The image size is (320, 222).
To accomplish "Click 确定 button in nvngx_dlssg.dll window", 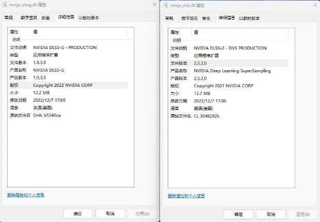I will click(x=77, y=214).
